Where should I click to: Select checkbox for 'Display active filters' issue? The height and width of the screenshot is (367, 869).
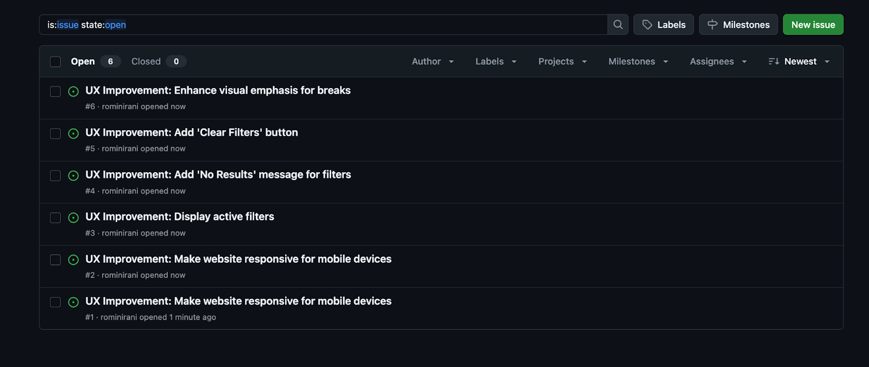(55, 218)
